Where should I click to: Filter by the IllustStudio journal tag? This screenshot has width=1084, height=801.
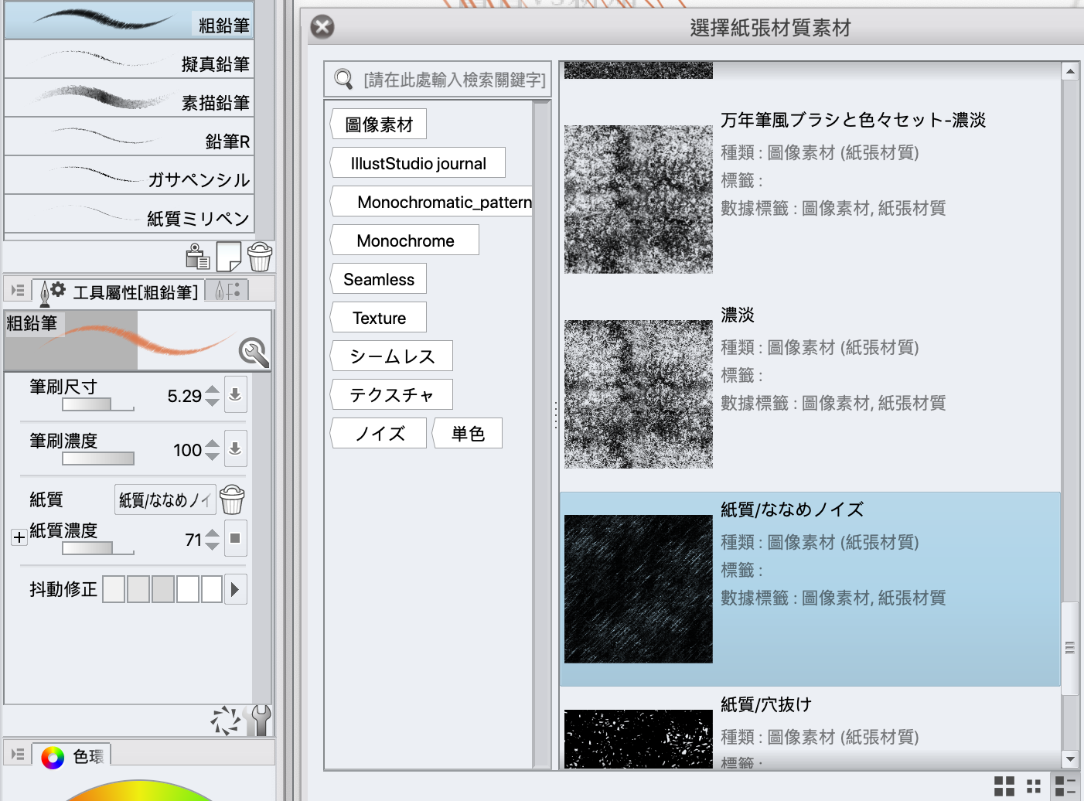coord(418,163)
